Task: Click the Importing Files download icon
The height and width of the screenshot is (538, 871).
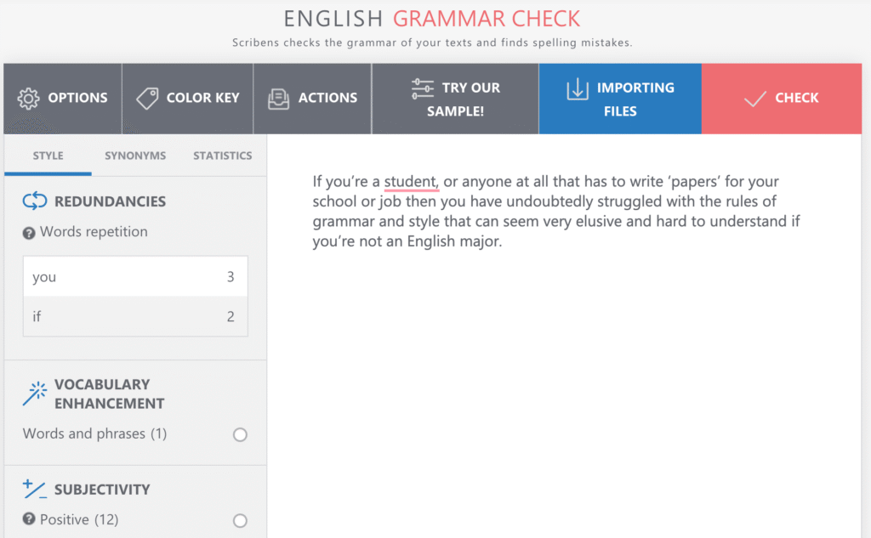Action: (x=578, y=89)
